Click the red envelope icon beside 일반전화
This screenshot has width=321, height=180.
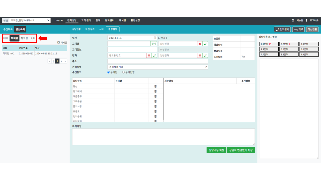coord(200,55)
